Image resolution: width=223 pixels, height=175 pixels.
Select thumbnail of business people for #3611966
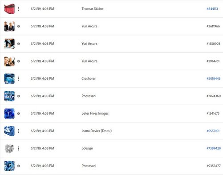(9, 26)
